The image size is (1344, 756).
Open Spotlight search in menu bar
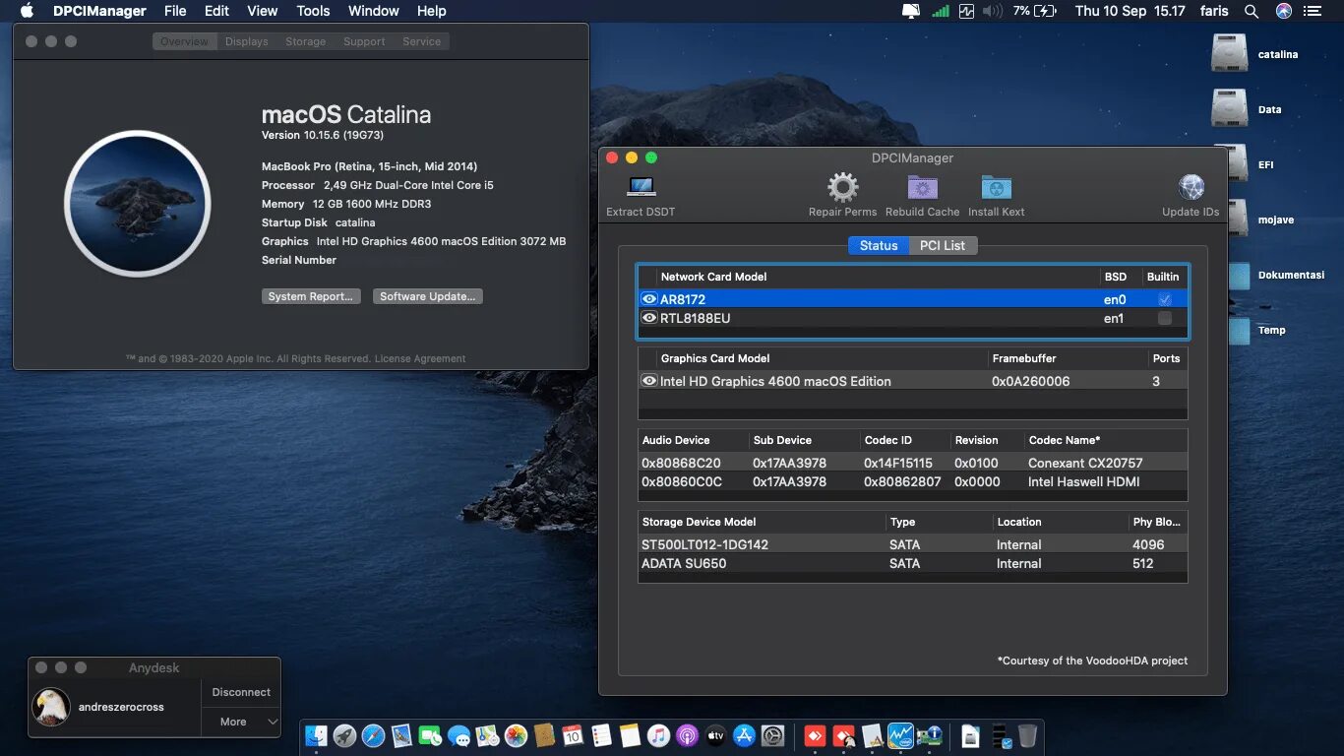point(1252,11)
